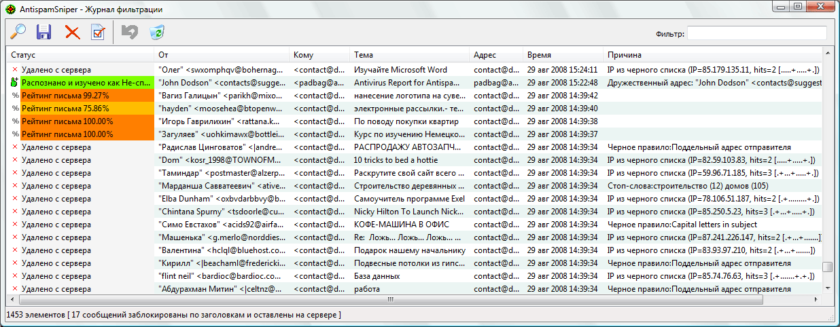Sort by the "Статус" column header
The width and height of the screenshot is (840, 327).
[x=80, y=54]
